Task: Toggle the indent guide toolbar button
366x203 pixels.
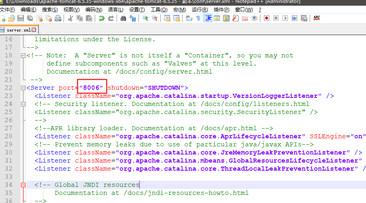Action: coord(208,18)
